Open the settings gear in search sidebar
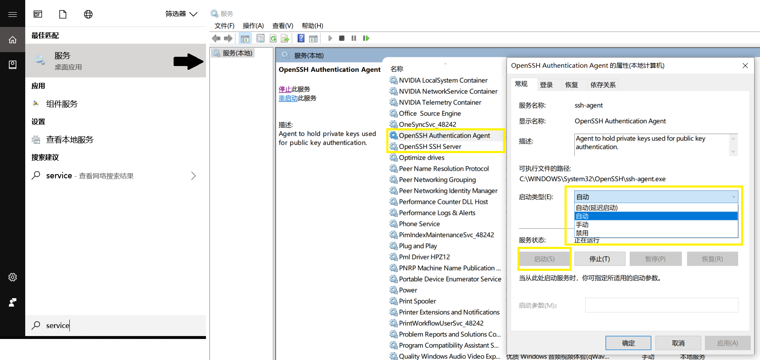 point(13,277)
